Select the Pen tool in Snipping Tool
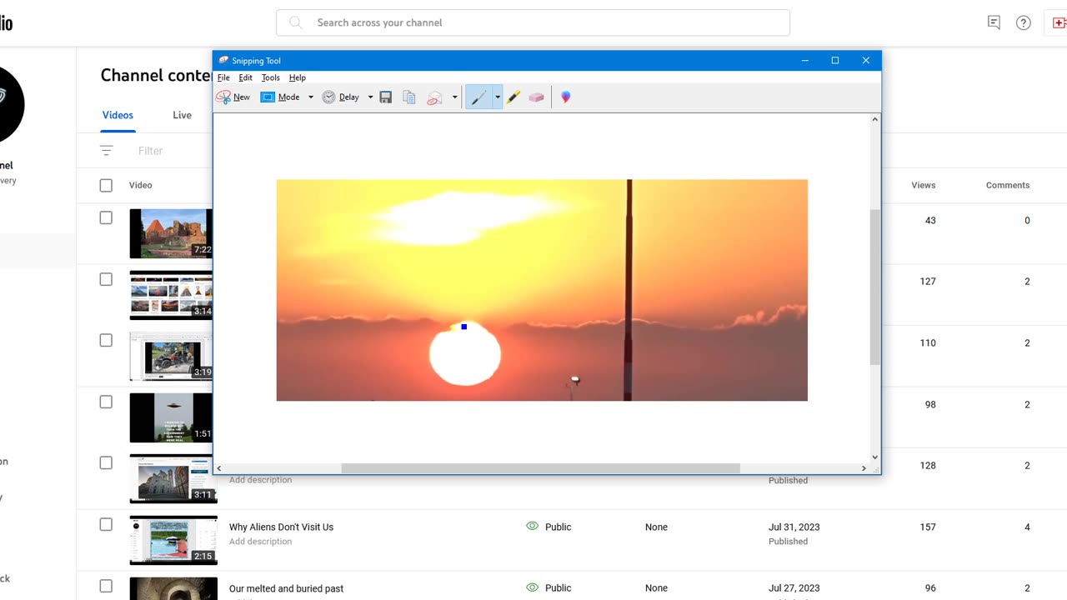Viewport: 1067px width, 600px height. click(x=478, y=97)
